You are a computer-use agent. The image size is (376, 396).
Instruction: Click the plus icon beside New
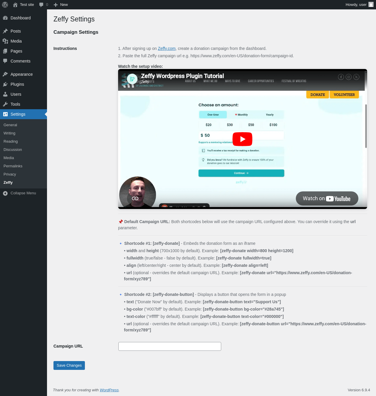click(x=56, y=5)
